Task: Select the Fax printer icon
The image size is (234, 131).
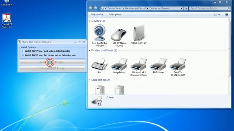Action: (x=99, y=66)
